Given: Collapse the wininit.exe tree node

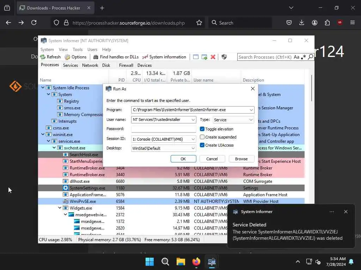Looking at the screenshot, I should pos(43,134).
